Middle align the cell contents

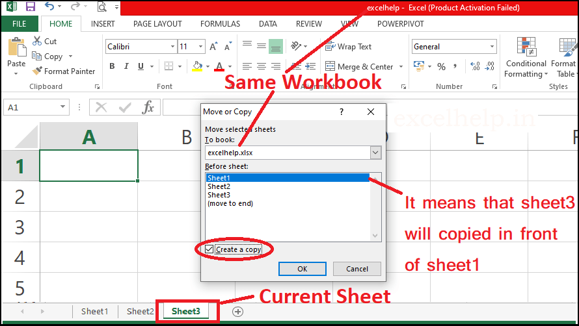262,46
